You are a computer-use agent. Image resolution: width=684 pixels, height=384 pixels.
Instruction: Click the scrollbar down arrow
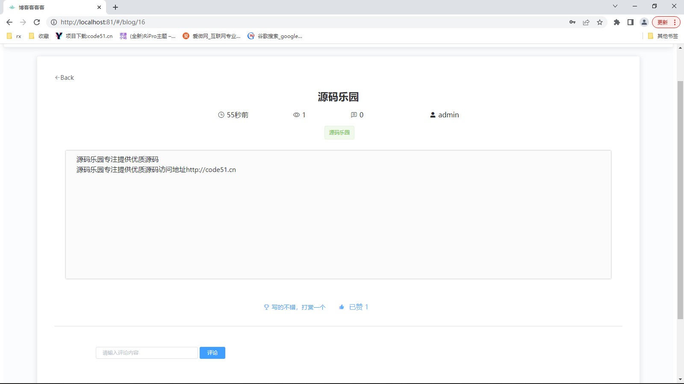680,379
